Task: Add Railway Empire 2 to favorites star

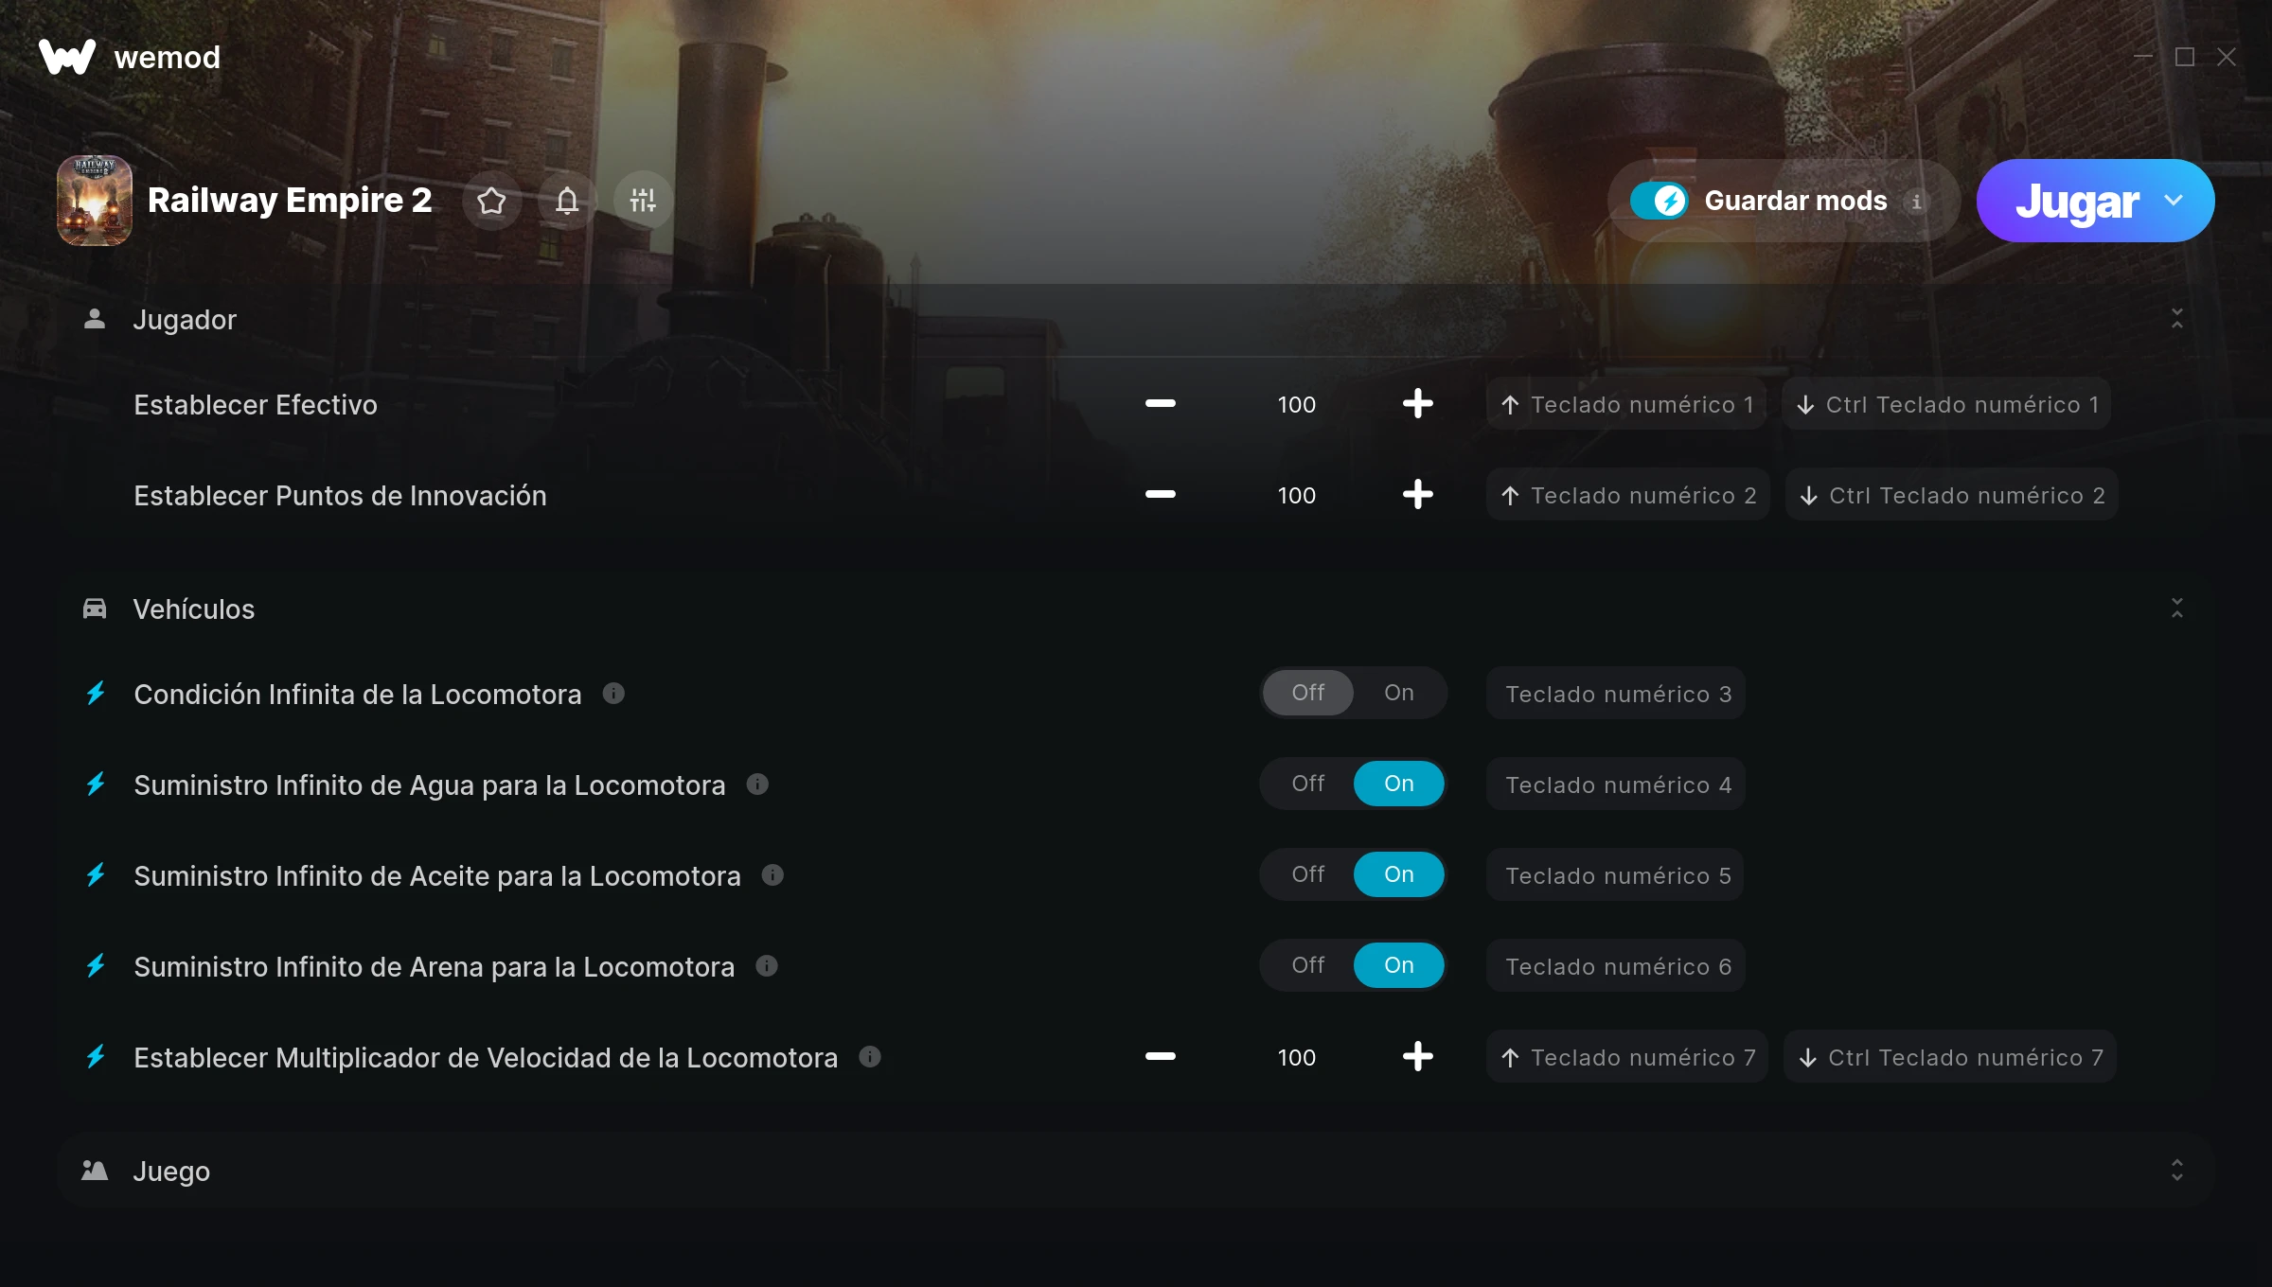Action: pos(491,201)
